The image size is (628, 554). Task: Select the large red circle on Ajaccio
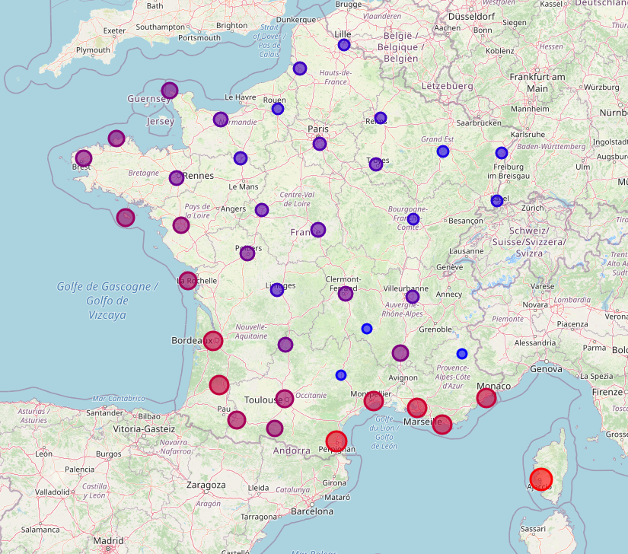click(542, 478)
